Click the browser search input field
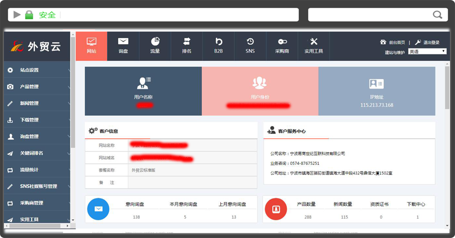Screen dimensions: 455x238 [x=369, y=14]
